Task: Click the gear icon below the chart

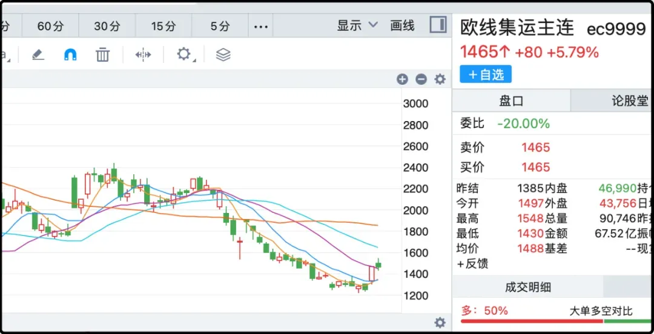Action: pos(440,323)
